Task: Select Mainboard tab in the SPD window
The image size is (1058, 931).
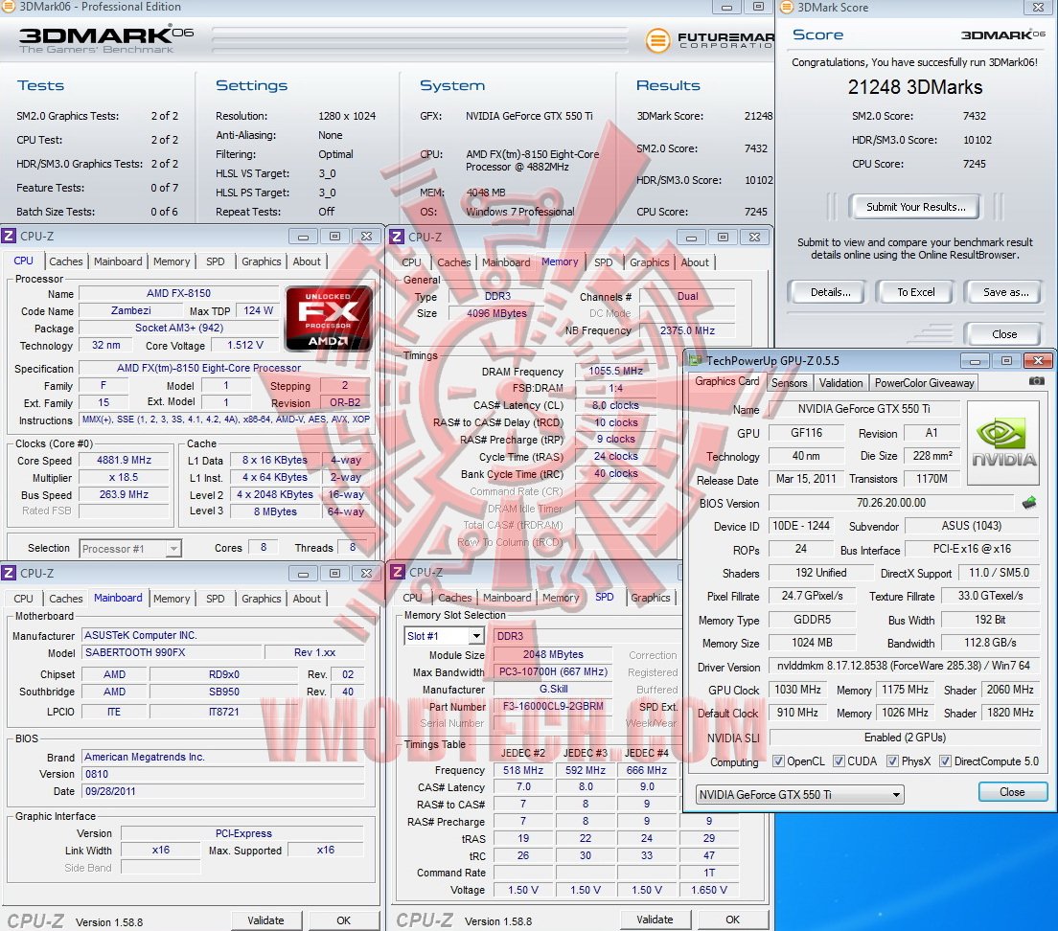Action: coord(507,598)
